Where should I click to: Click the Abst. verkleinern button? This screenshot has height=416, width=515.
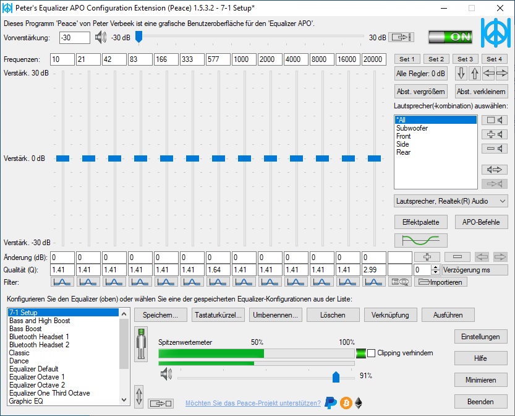[481, 92]
